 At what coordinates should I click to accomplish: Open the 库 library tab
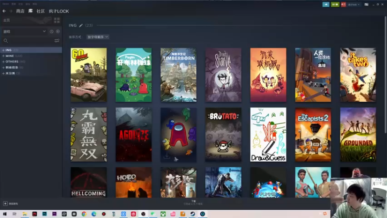pos(30,11)
